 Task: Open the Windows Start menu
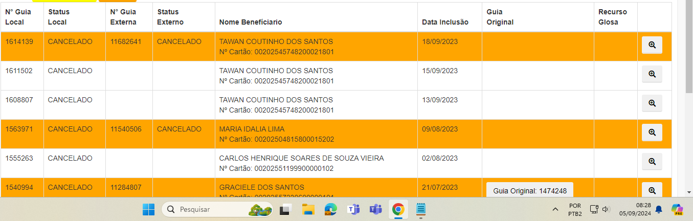[148, 209]
